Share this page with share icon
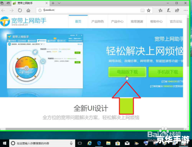 point(177,10)
